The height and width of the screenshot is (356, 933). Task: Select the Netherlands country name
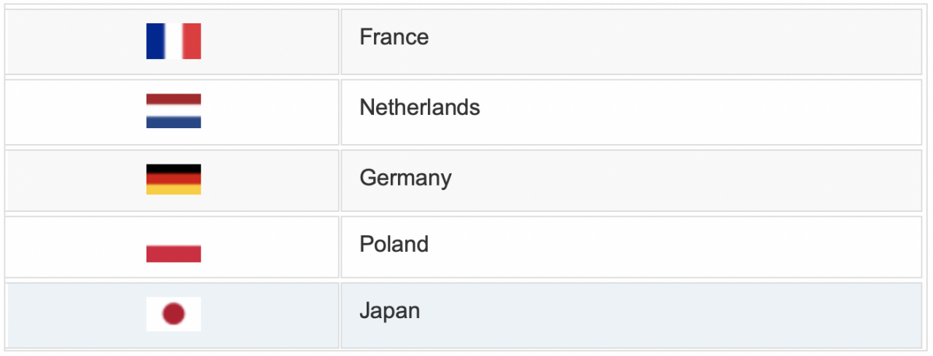pyautogui.click(x=420, y=108)
